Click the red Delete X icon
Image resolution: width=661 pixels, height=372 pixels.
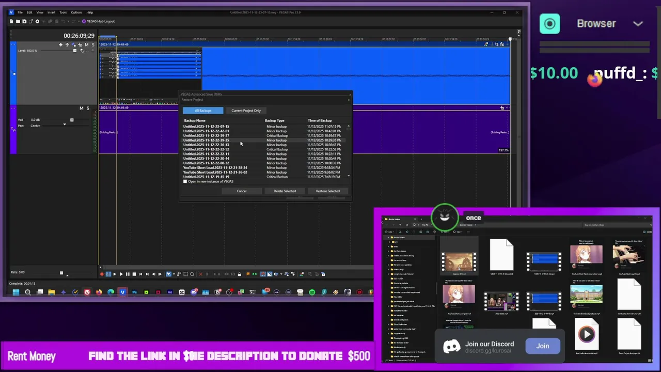click(201, 274)
